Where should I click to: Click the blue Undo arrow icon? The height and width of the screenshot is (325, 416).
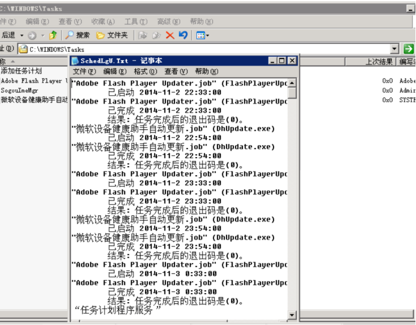[183, 35]
